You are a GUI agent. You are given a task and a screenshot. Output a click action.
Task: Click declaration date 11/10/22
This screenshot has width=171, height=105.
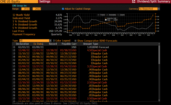(24, 54)
